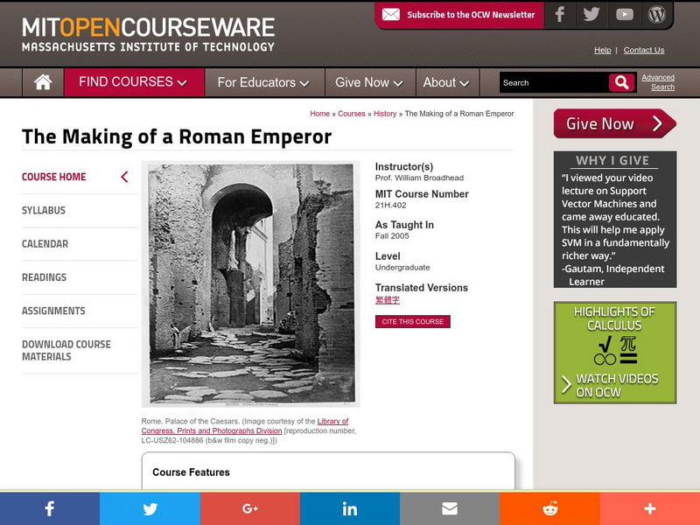700x525 pixels.
Task: Open the Readings section
Action: (45, 277)
